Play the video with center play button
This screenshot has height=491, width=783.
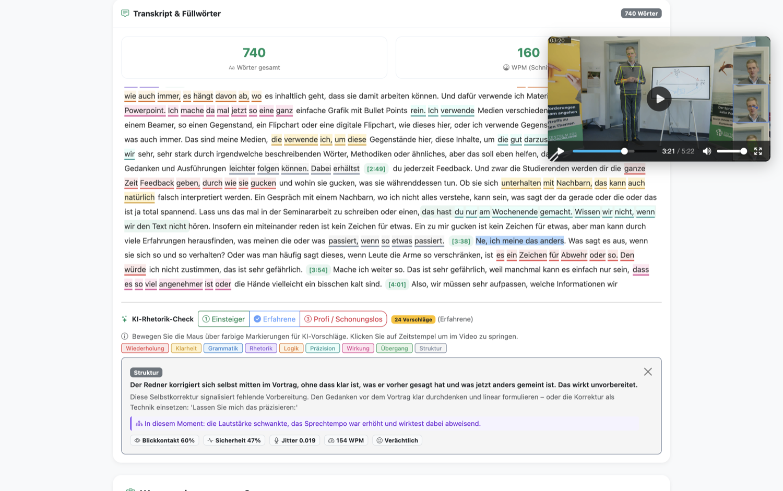pyautogui.click(x=659, y=99)
